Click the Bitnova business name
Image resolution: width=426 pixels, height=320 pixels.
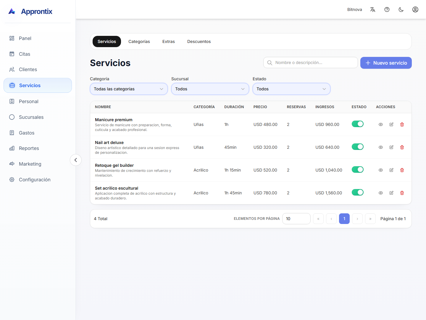pyautogui.click(x=355, y=9)
